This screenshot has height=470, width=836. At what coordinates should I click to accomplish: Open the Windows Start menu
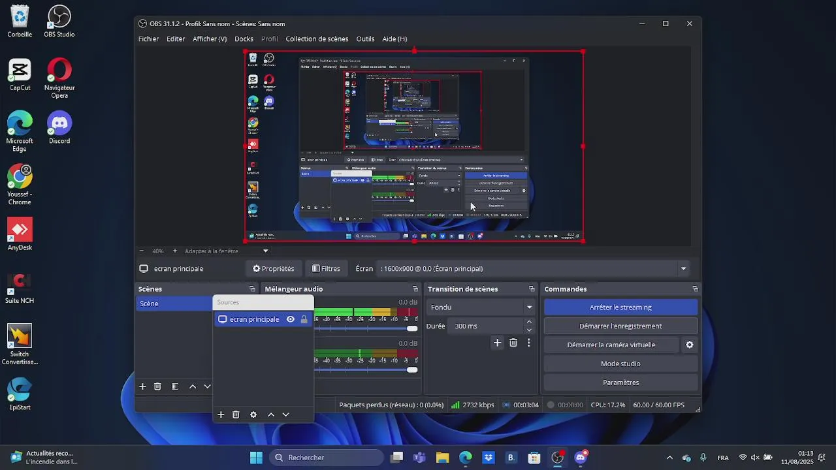(256, 458)
